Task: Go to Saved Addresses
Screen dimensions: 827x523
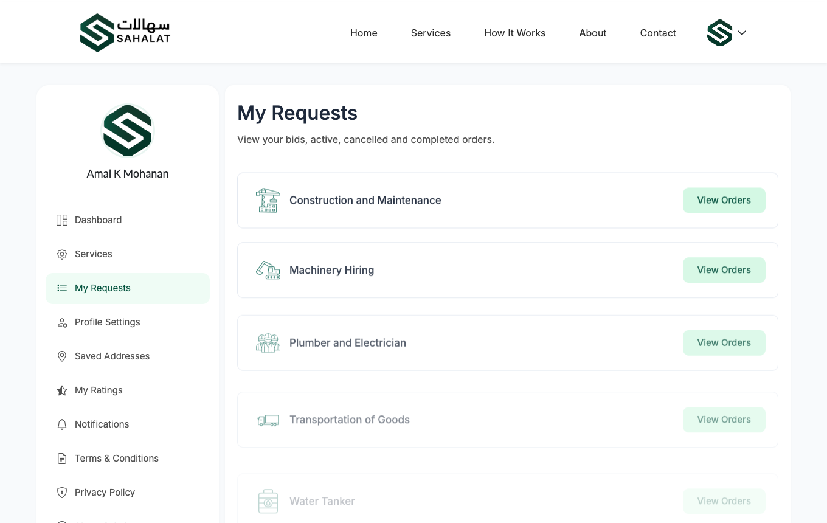Action: click(x=128, y=356)
